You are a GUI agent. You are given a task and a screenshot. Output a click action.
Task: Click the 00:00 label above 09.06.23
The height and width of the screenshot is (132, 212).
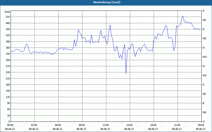[x=201, y=125]
